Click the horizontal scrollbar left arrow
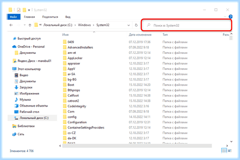240x160 pixels. coord(60,146)
